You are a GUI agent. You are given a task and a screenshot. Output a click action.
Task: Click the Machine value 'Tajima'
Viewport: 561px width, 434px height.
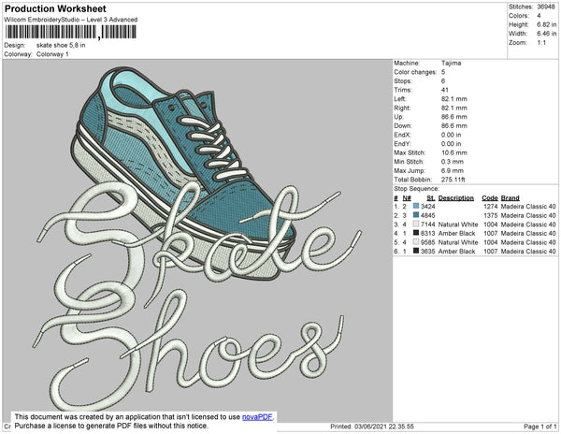coord(452,63)
